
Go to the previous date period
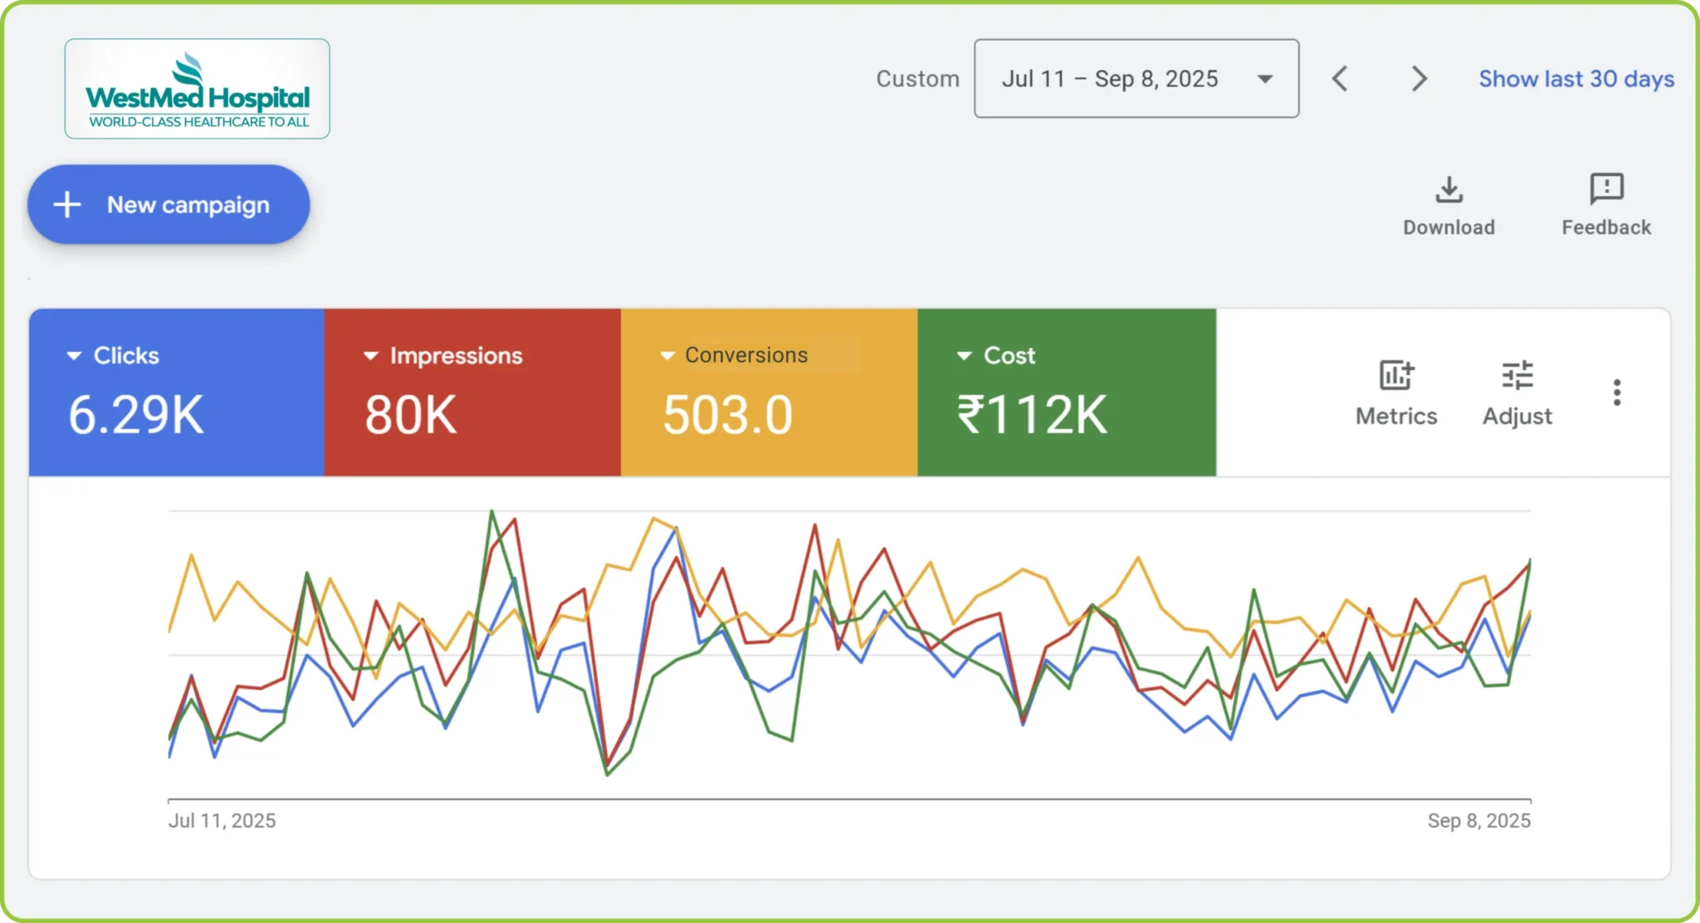(1340, 79)
